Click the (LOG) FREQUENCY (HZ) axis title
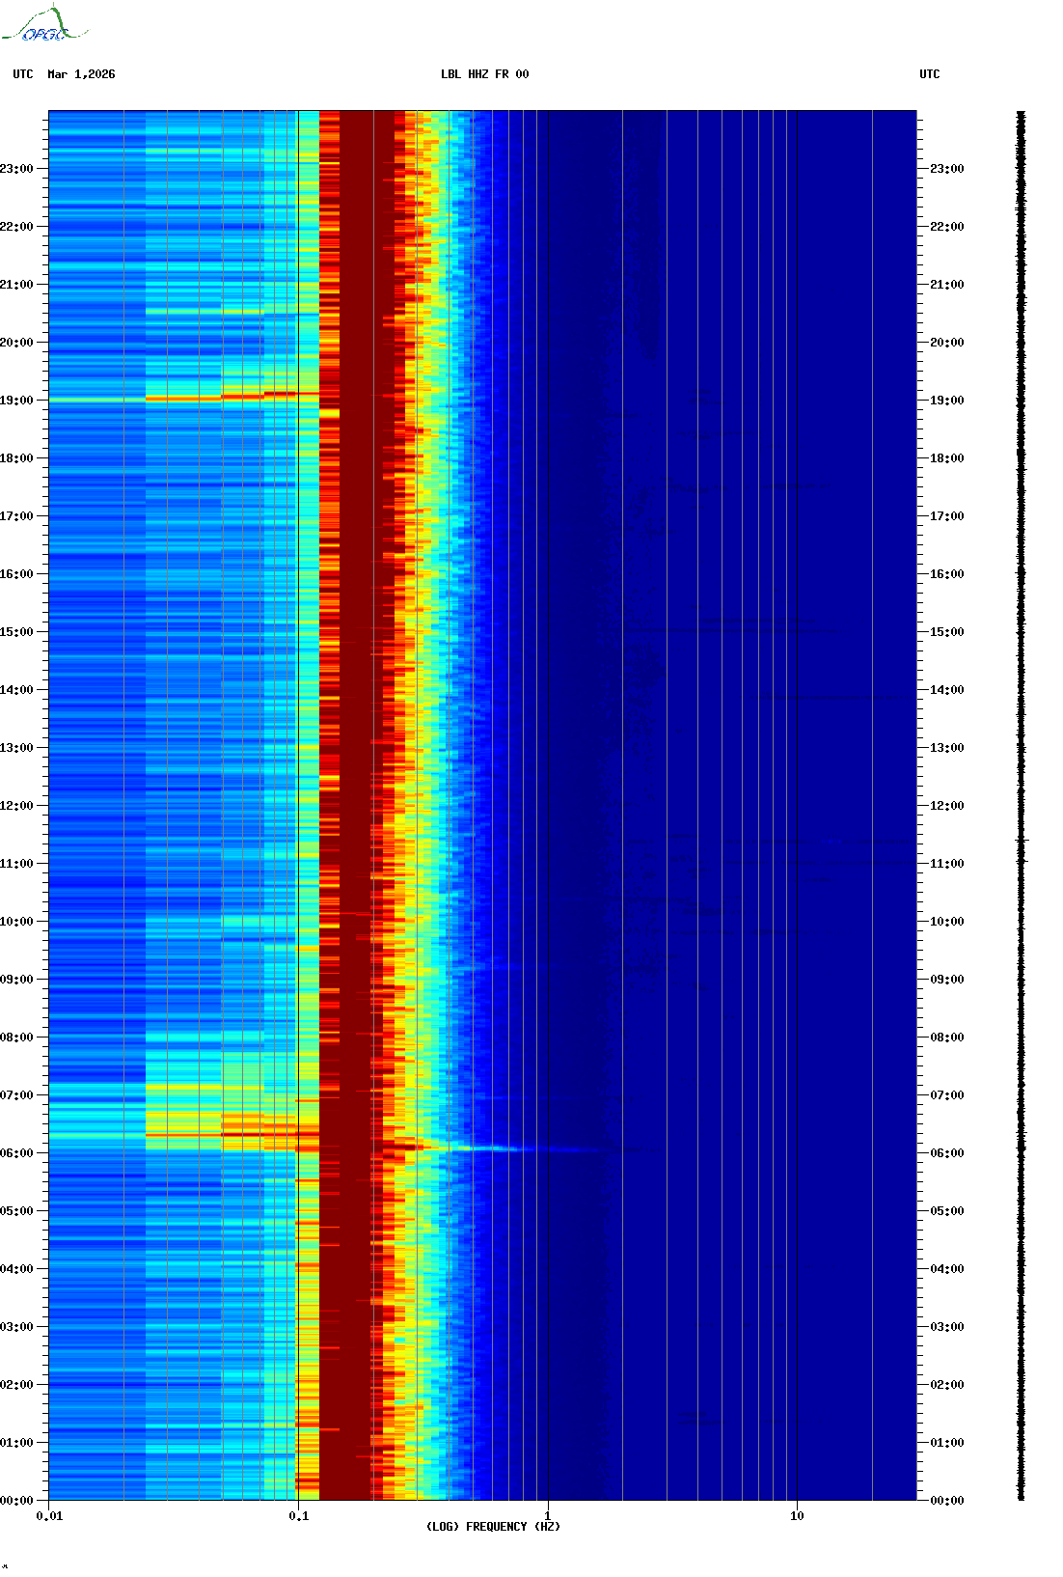The width and height of the screenshot is (1063, 1577). (493, 1527)
